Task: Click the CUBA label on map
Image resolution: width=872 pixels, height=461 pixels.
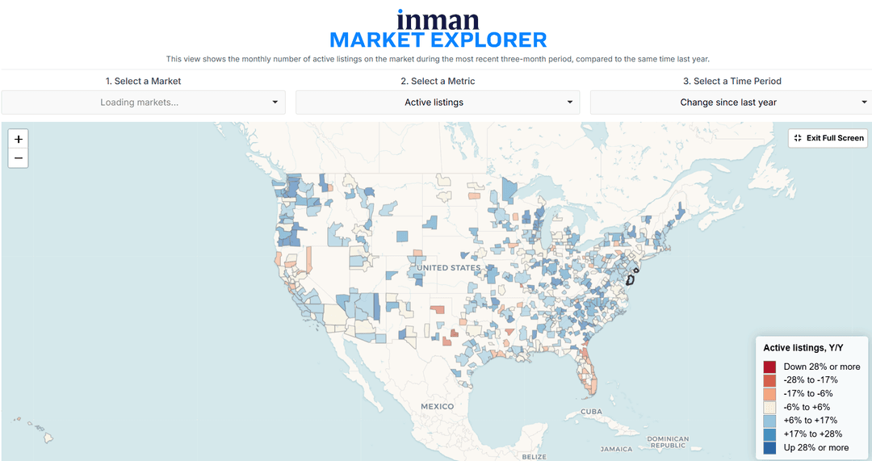Action: 591,412
